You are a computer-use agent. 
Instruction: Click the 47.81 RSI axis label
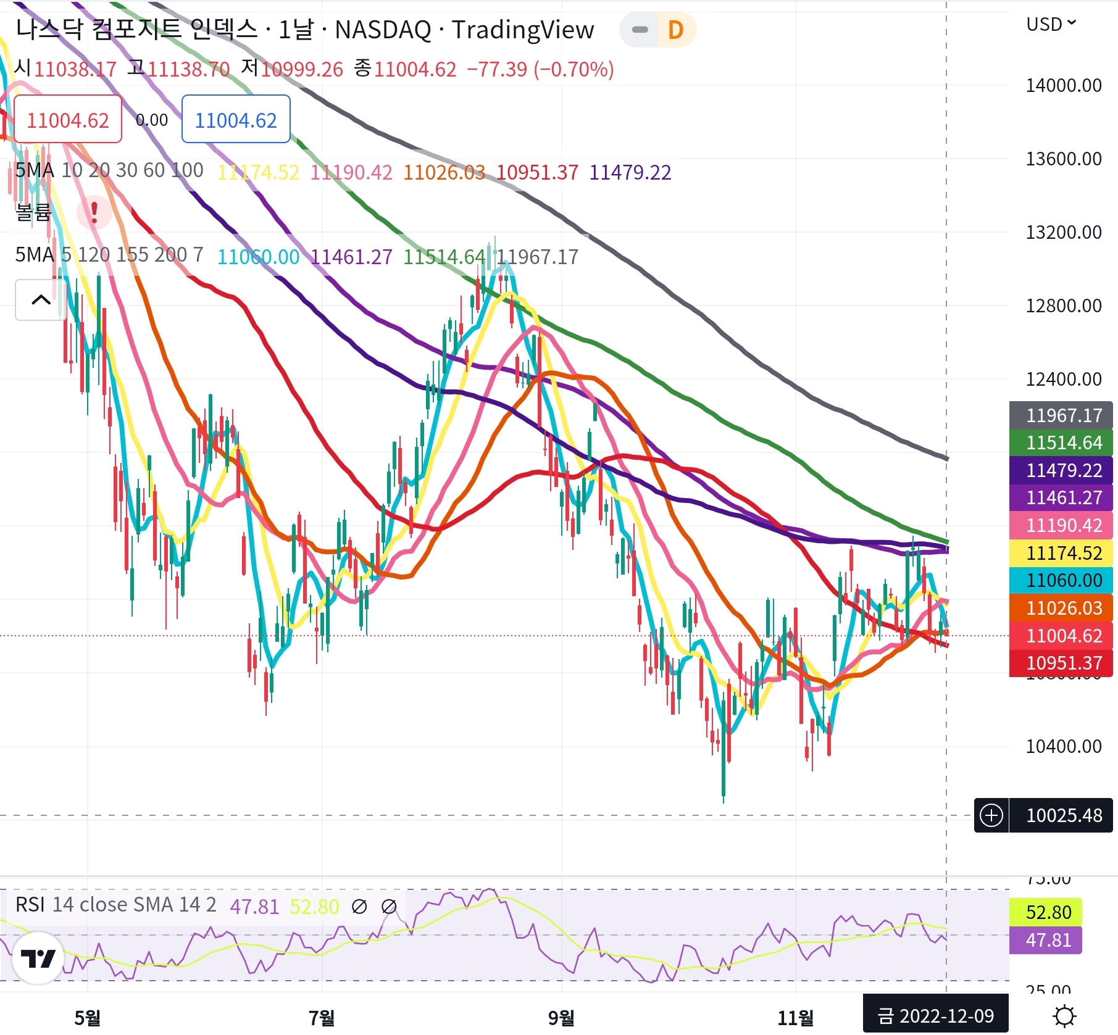[x=1046, y=940]
